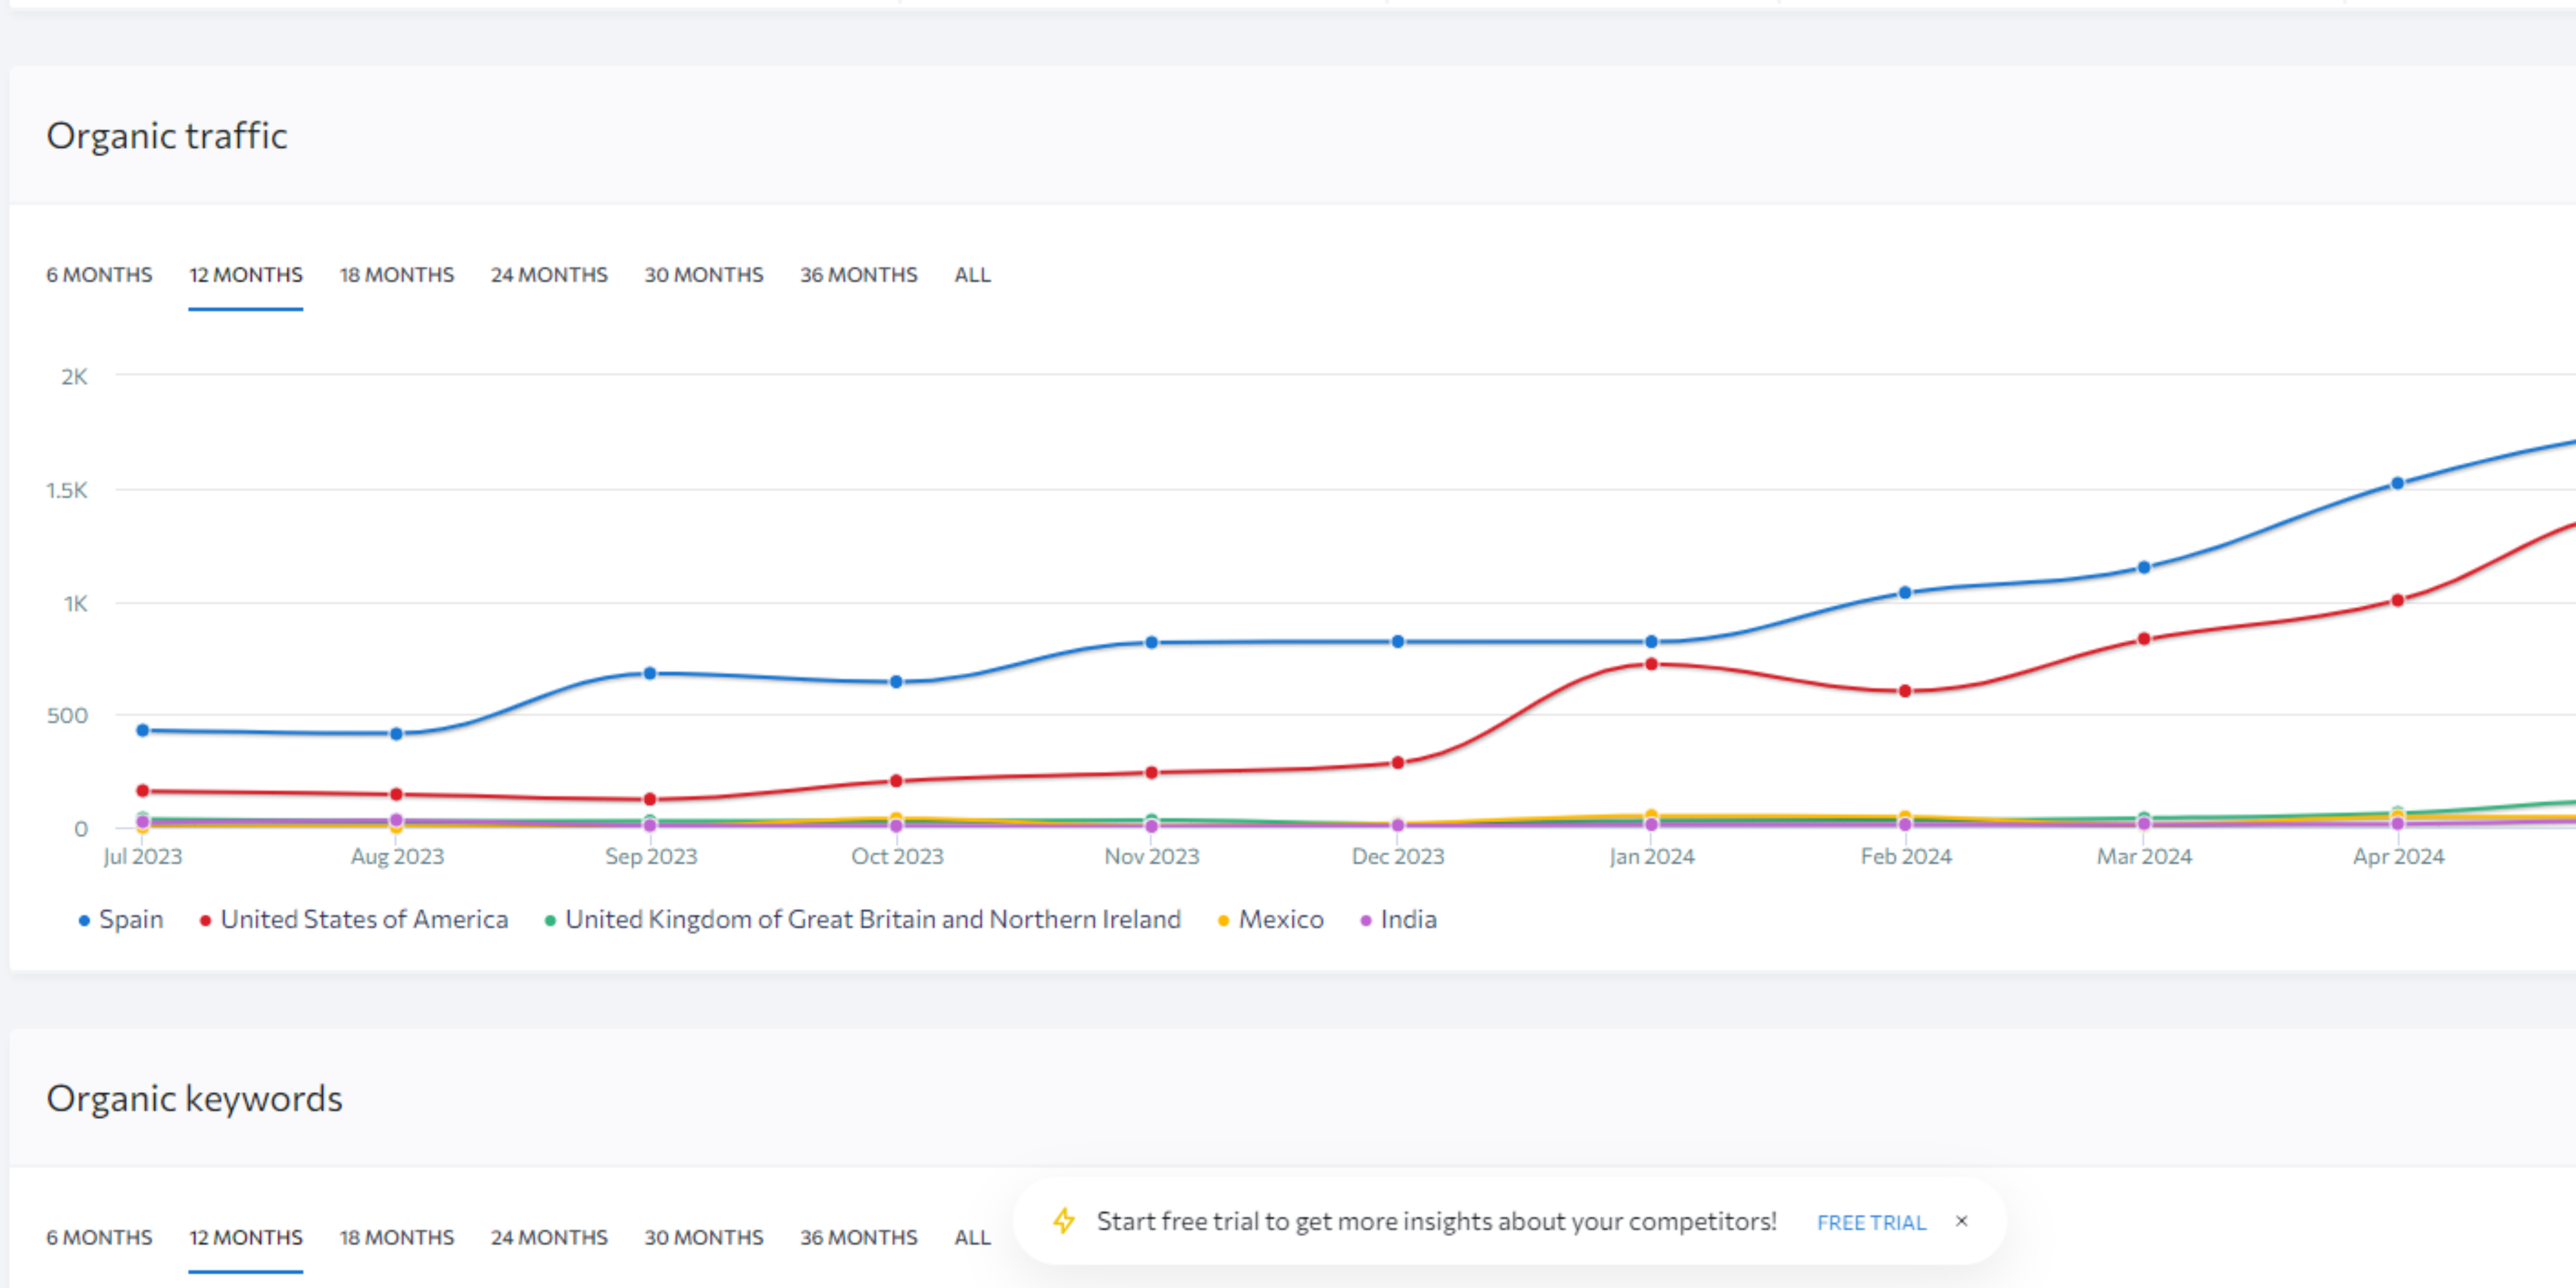The width and height of the screenshot is (2576, 1288).
Task: Click Spain data point at Jul 2023
Action: (x=143, y=731)
